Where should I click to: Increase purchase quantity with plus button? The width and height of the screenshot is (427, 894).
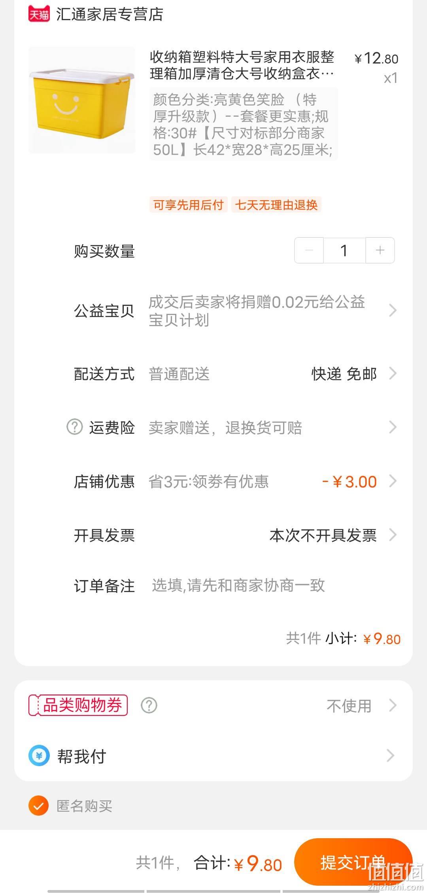click(380, 250)
